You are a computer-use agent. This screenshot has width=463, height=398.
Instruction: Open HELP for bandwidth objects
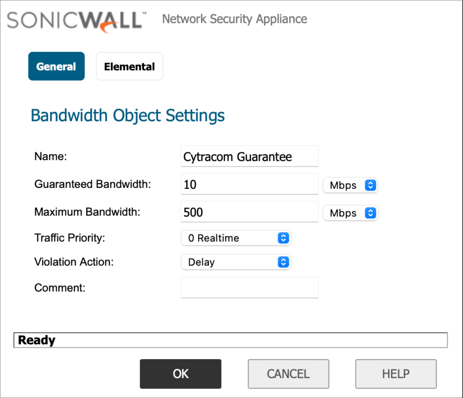tap(396, 374)
